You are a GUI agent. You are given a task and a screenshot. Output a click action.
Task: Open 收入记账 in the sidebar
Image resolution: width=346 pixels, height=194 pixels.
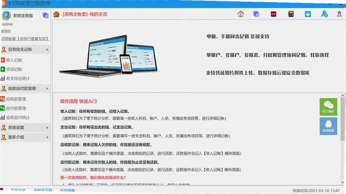tap(14, 60)
